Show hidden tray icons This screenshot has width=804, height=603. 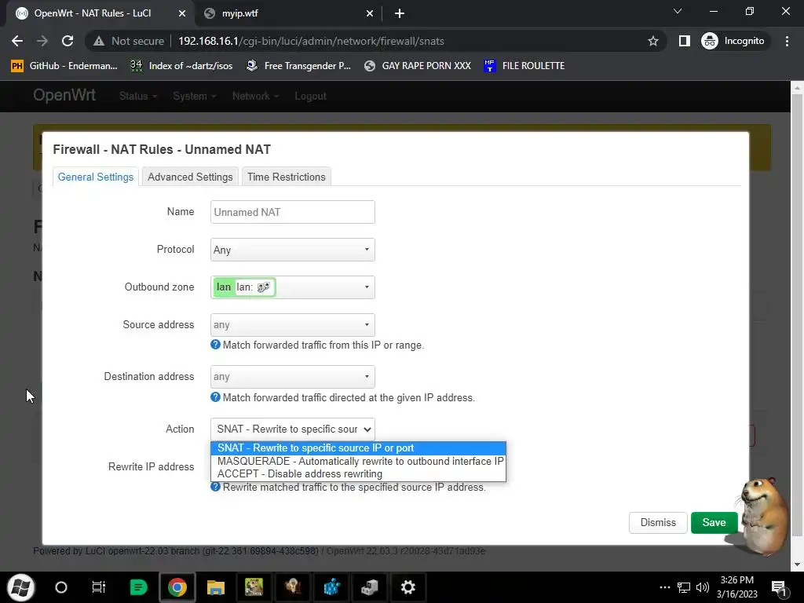point(664,587)
